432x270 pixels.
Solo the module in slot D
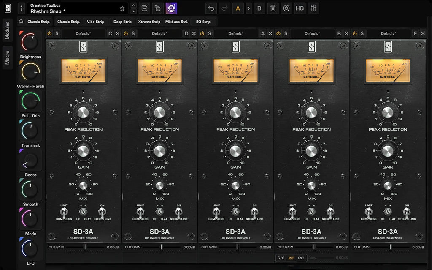133,33
